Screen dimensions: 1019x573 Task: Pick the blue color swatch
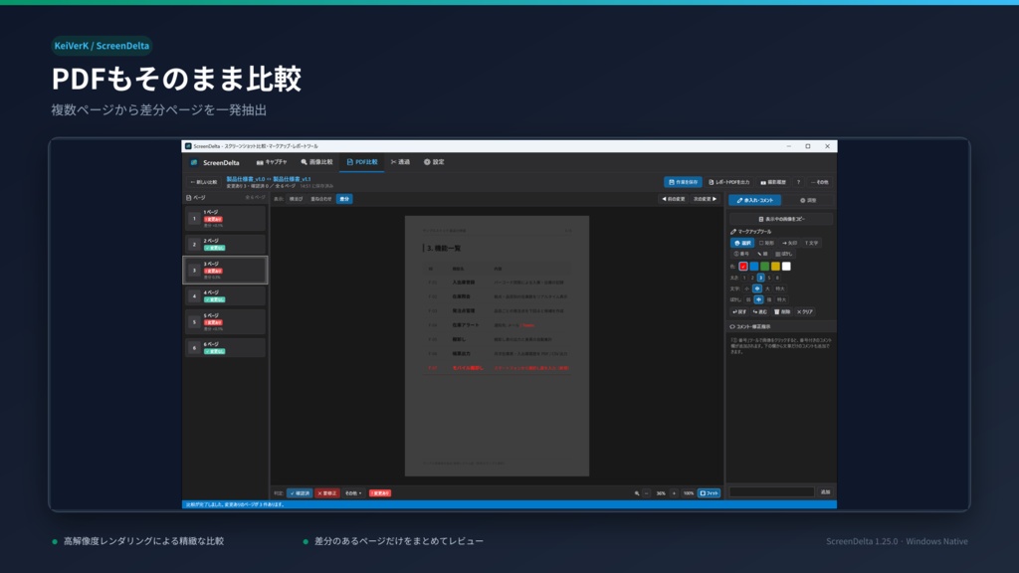[754, 267]
